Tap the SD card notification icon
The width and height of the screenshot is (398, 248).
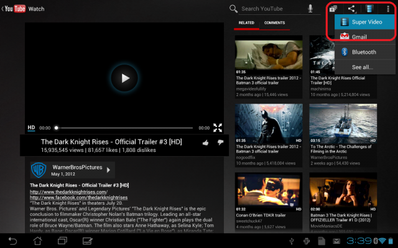(322, 241)
